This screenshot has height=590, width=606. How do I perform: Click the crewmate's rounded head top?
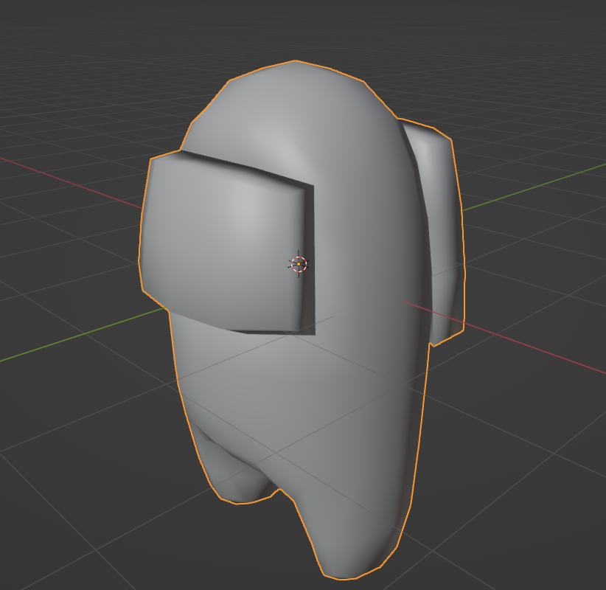(296, 105)
